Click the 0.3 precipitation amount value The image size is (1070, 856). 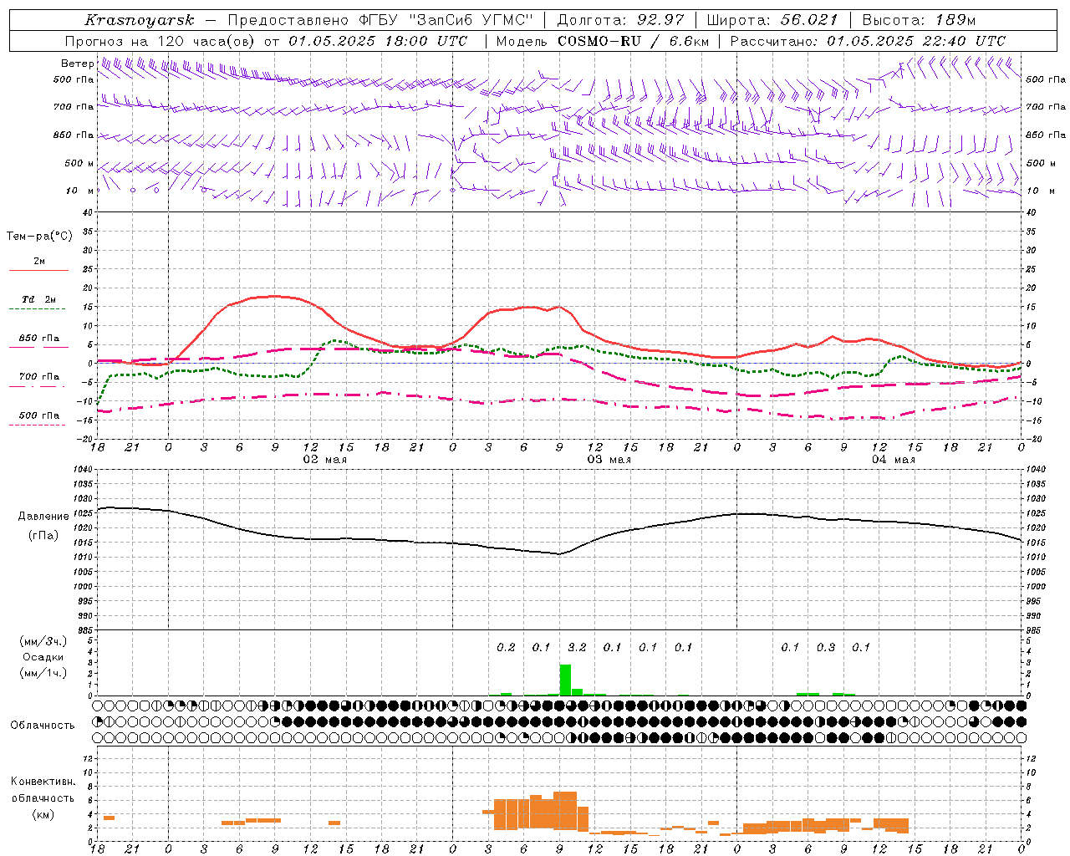pyautogui.click(x=826, y=647)
